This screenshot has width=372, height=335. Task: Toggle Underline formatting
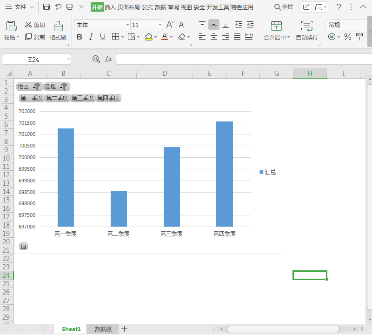point(103,37)
